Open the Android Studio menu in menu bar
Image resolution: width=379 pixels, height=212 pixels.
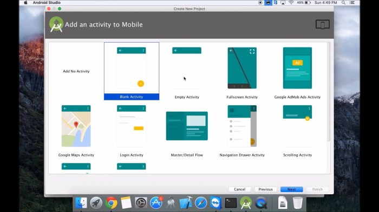47,3
